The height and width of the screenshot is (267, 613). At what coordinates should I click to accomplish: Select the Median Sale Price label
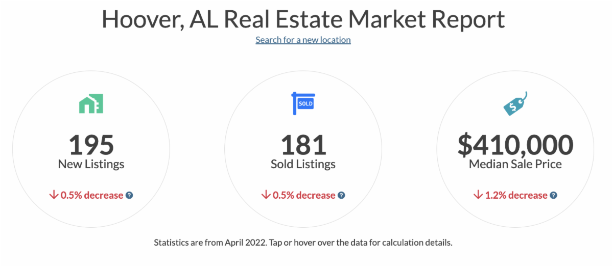point(515,164)
